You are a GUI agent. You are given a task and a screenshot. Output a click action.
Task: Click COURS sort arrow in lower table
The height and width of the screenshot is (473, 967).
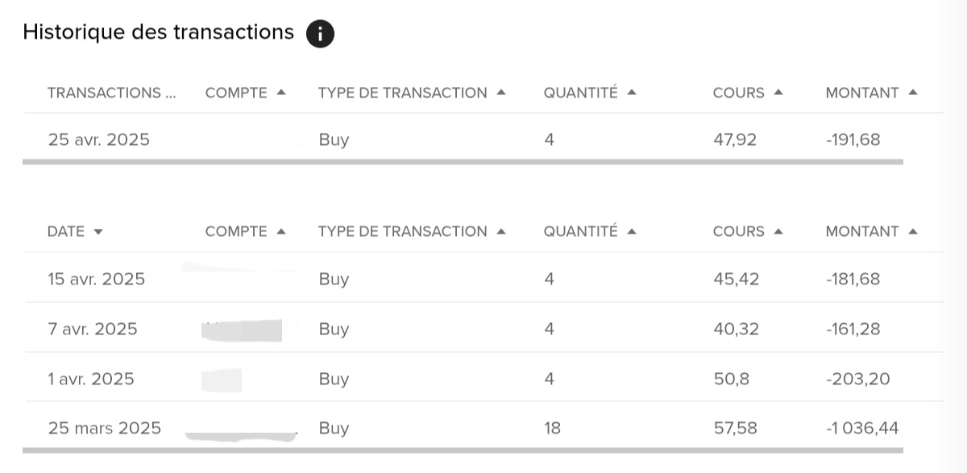(x=778, y=231)
